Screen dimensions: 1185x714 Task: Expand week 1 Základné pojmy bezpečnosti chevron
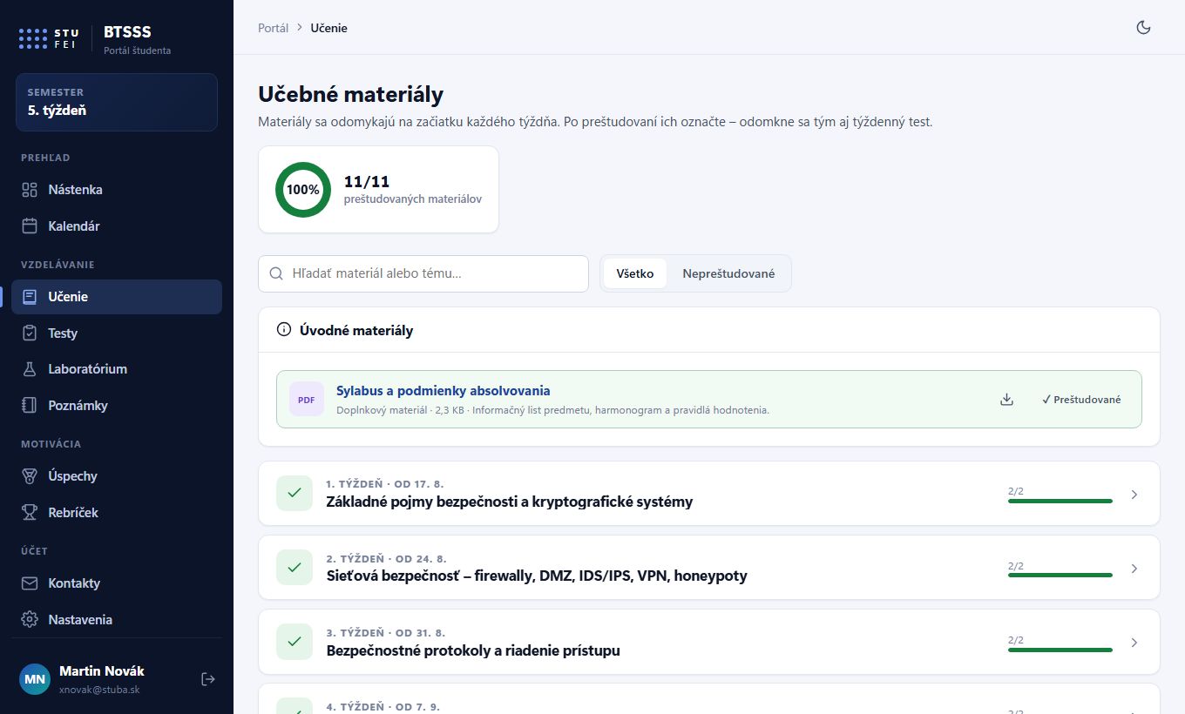(1134, 495)
